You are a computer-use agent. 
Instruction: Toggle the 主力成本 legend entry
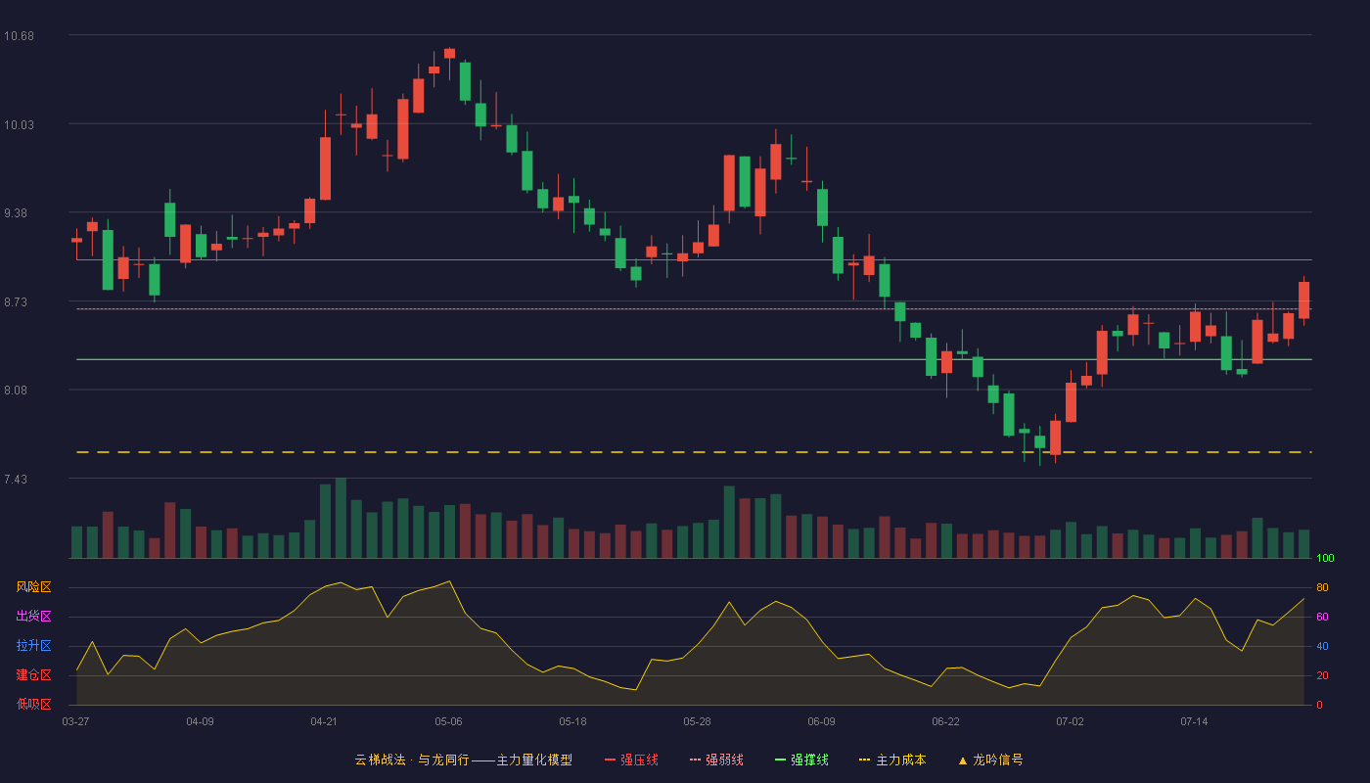[892, 760]
